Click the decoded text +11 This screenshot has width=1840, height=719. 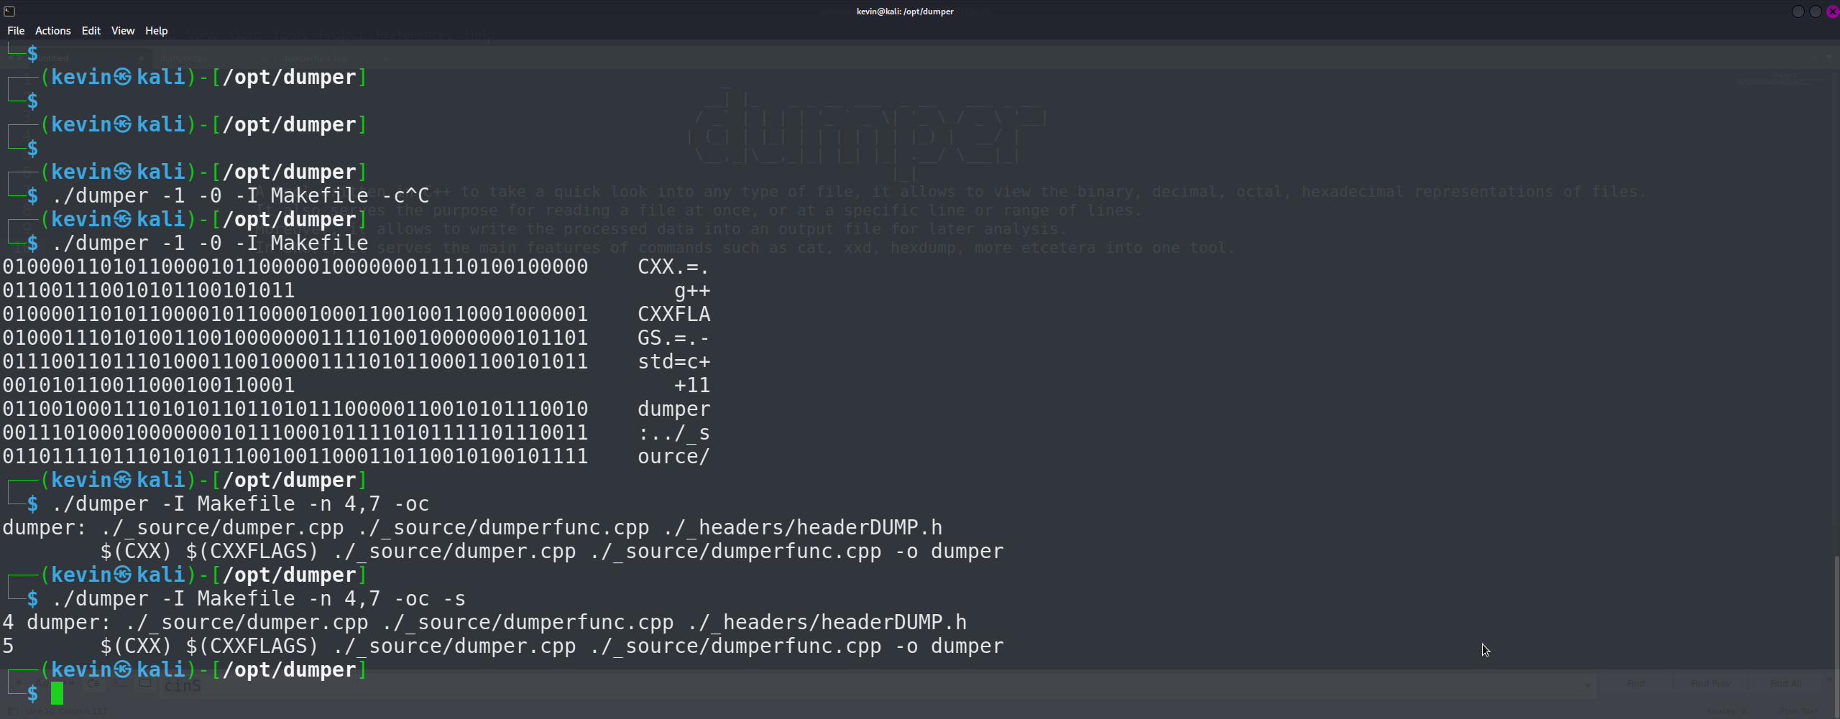click(692, 386)
